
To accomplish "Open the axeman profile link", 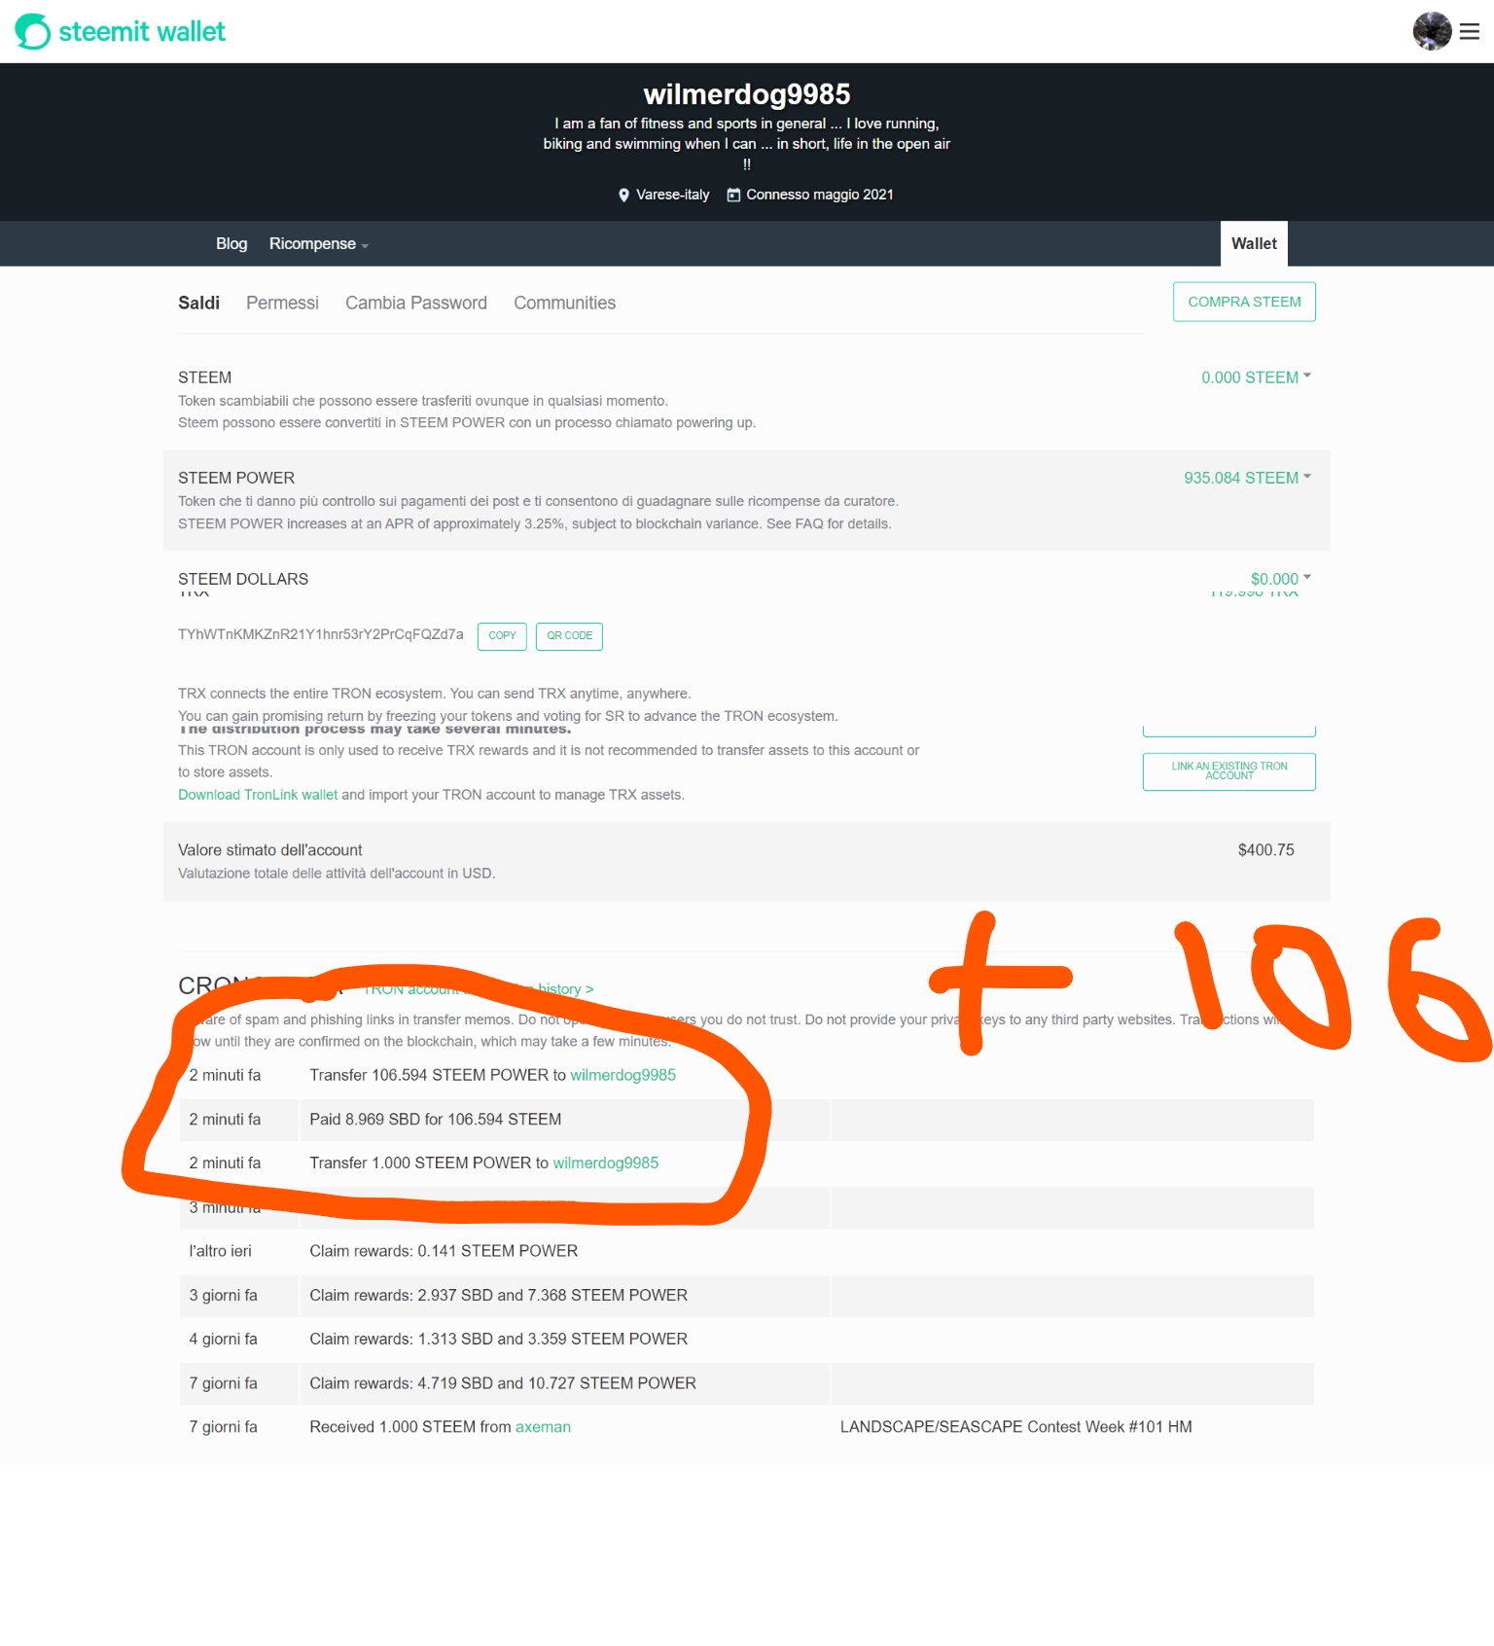I will tap(543, 1427).
